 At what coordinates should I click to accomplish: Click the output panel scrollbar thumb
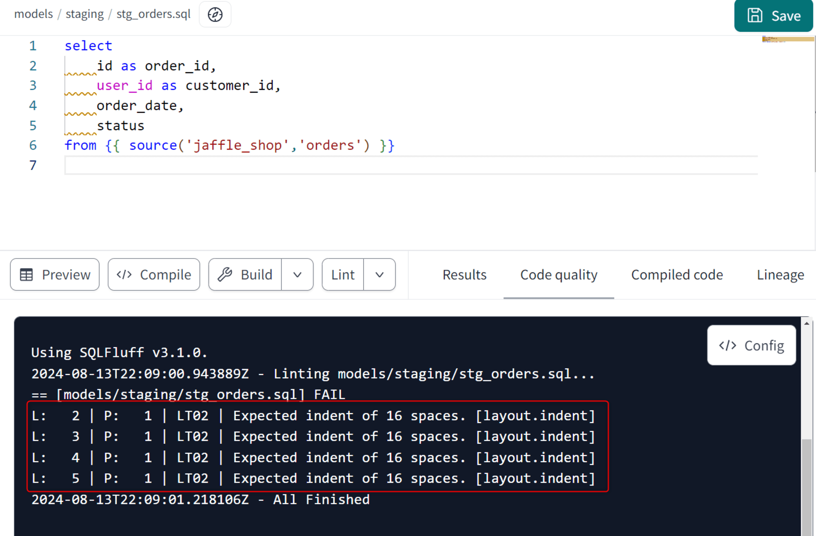807,487
